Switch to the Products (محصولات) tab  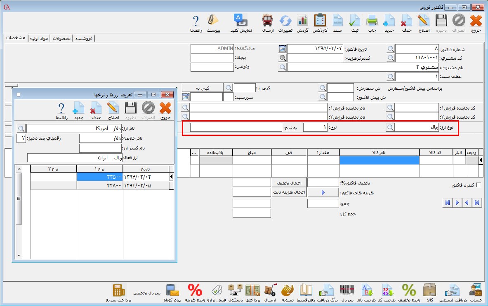point(61,38)
